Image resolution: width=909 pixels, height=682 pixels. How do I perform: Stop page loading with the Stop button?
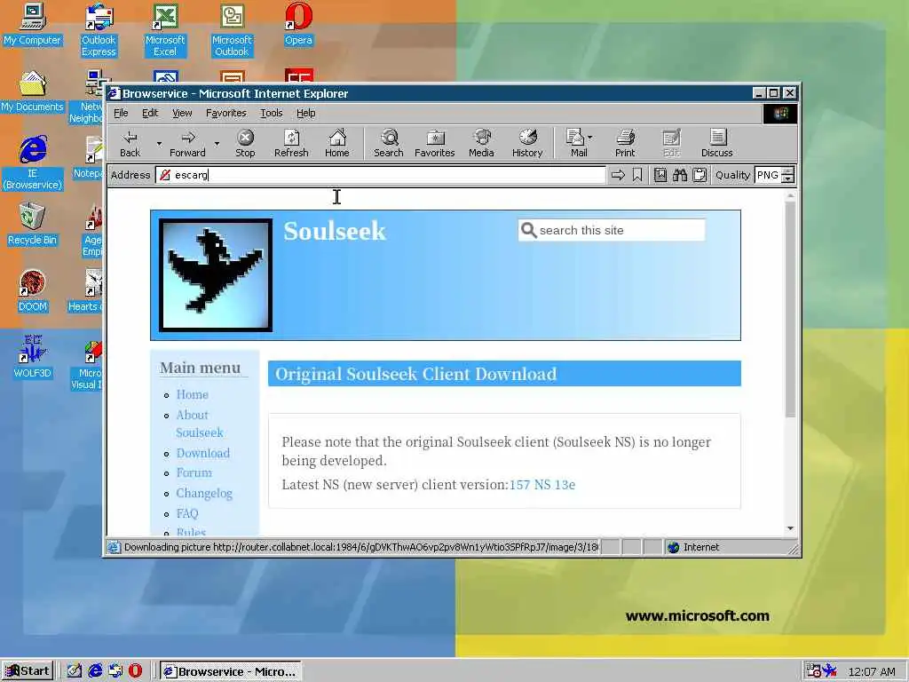click(x=245, y=143)
